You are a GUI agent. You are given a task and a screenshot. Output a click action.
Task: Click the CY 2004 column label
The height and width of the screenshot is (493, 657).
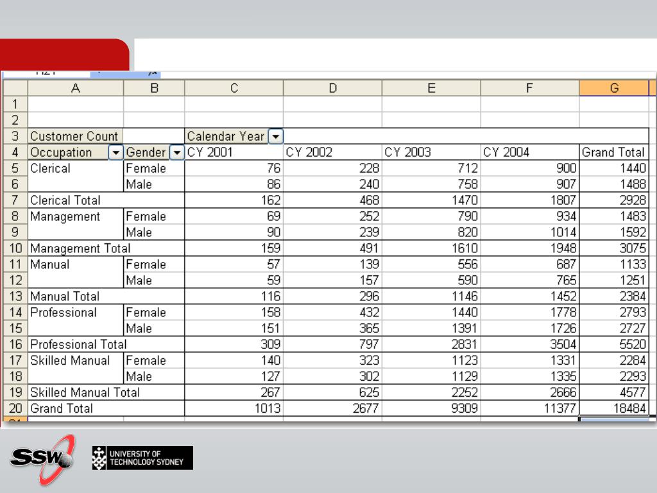pos(530,152)
